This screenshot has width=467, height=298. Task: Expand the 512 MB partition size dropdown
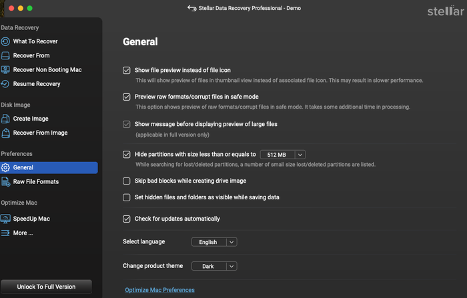(x=283, y=155)
